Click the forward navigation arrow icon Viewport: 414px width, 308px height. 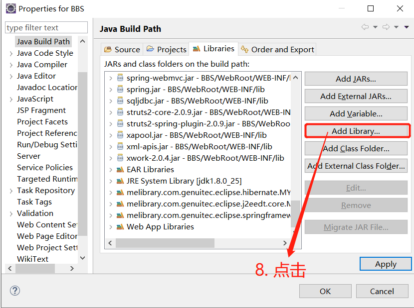(x=386, y=27)
